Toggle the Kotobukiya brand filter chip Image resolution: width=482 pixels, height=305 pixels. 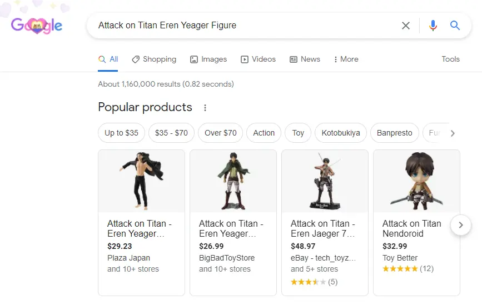[x=341, y=133]
